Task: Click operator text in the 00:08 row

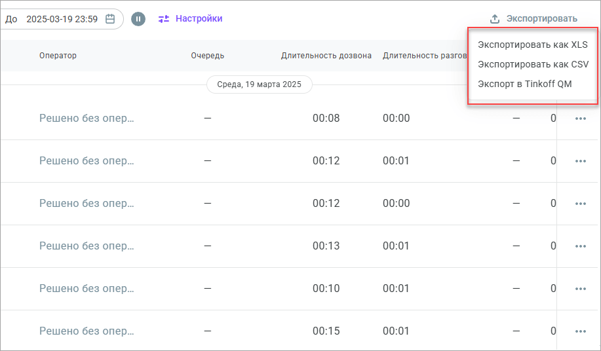Action: (87, 119)
